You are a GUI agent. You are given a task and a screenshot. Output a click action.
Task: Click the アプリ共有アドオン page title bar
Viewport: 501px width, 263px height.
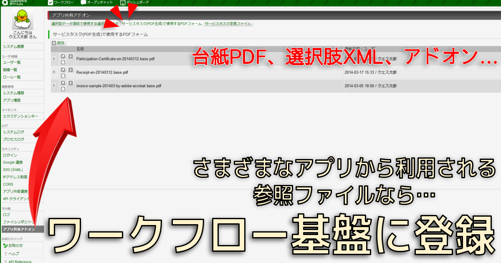(274, 15)
